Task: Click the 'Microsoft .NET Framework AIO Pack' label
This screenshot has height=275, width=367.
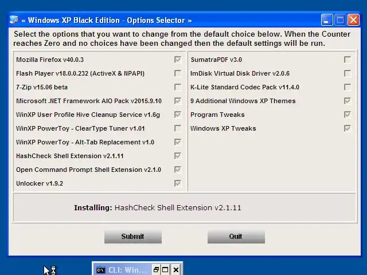Action: click(89, 101)
